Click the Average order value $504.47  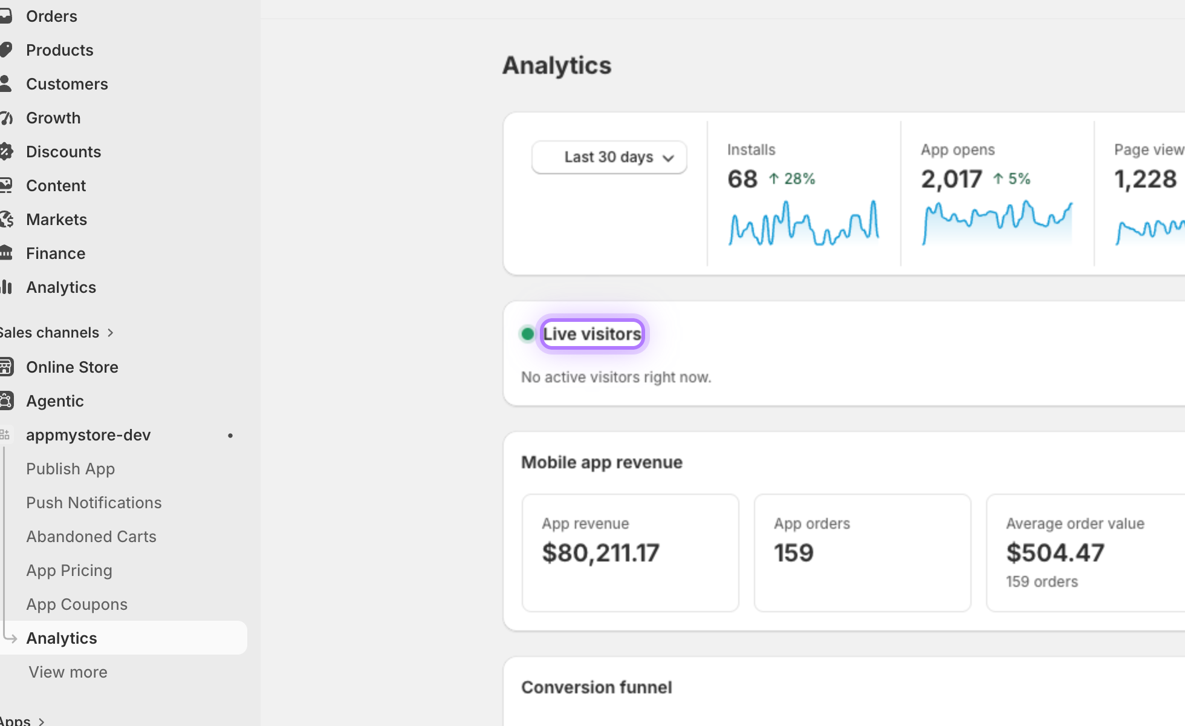tap(1055, 553)
